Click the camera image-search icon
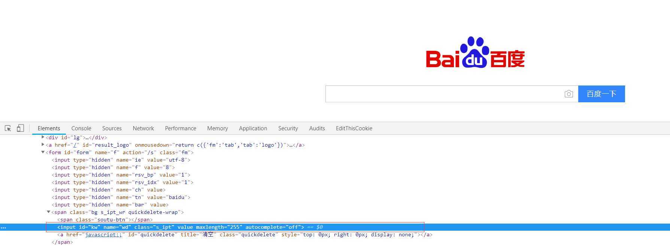Screen dimensions: 670x246 coord(569,94)
